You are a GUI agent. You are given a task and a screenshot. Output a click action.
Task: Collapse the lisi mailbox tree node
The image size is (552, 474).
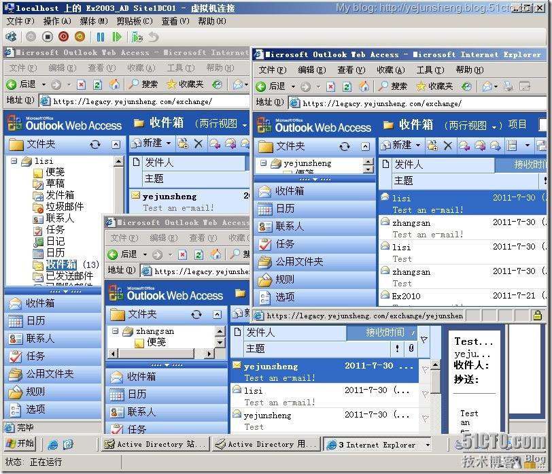[14, 161]
